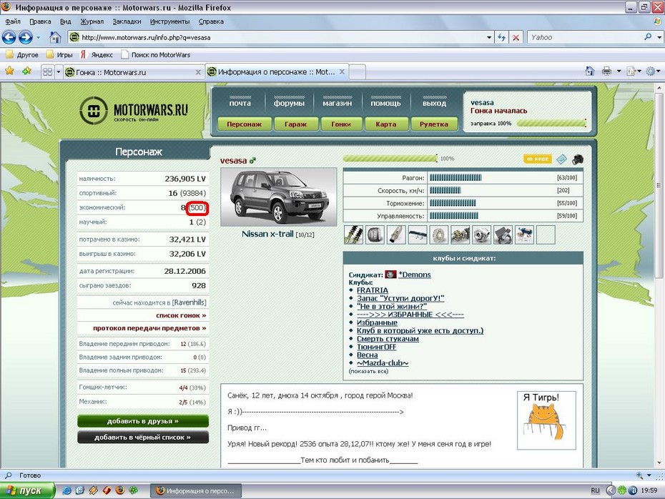The height and width of the screenshot is (499, 665).
Task: Click the Yahoo search input field
Action: (x=585, y=37)
